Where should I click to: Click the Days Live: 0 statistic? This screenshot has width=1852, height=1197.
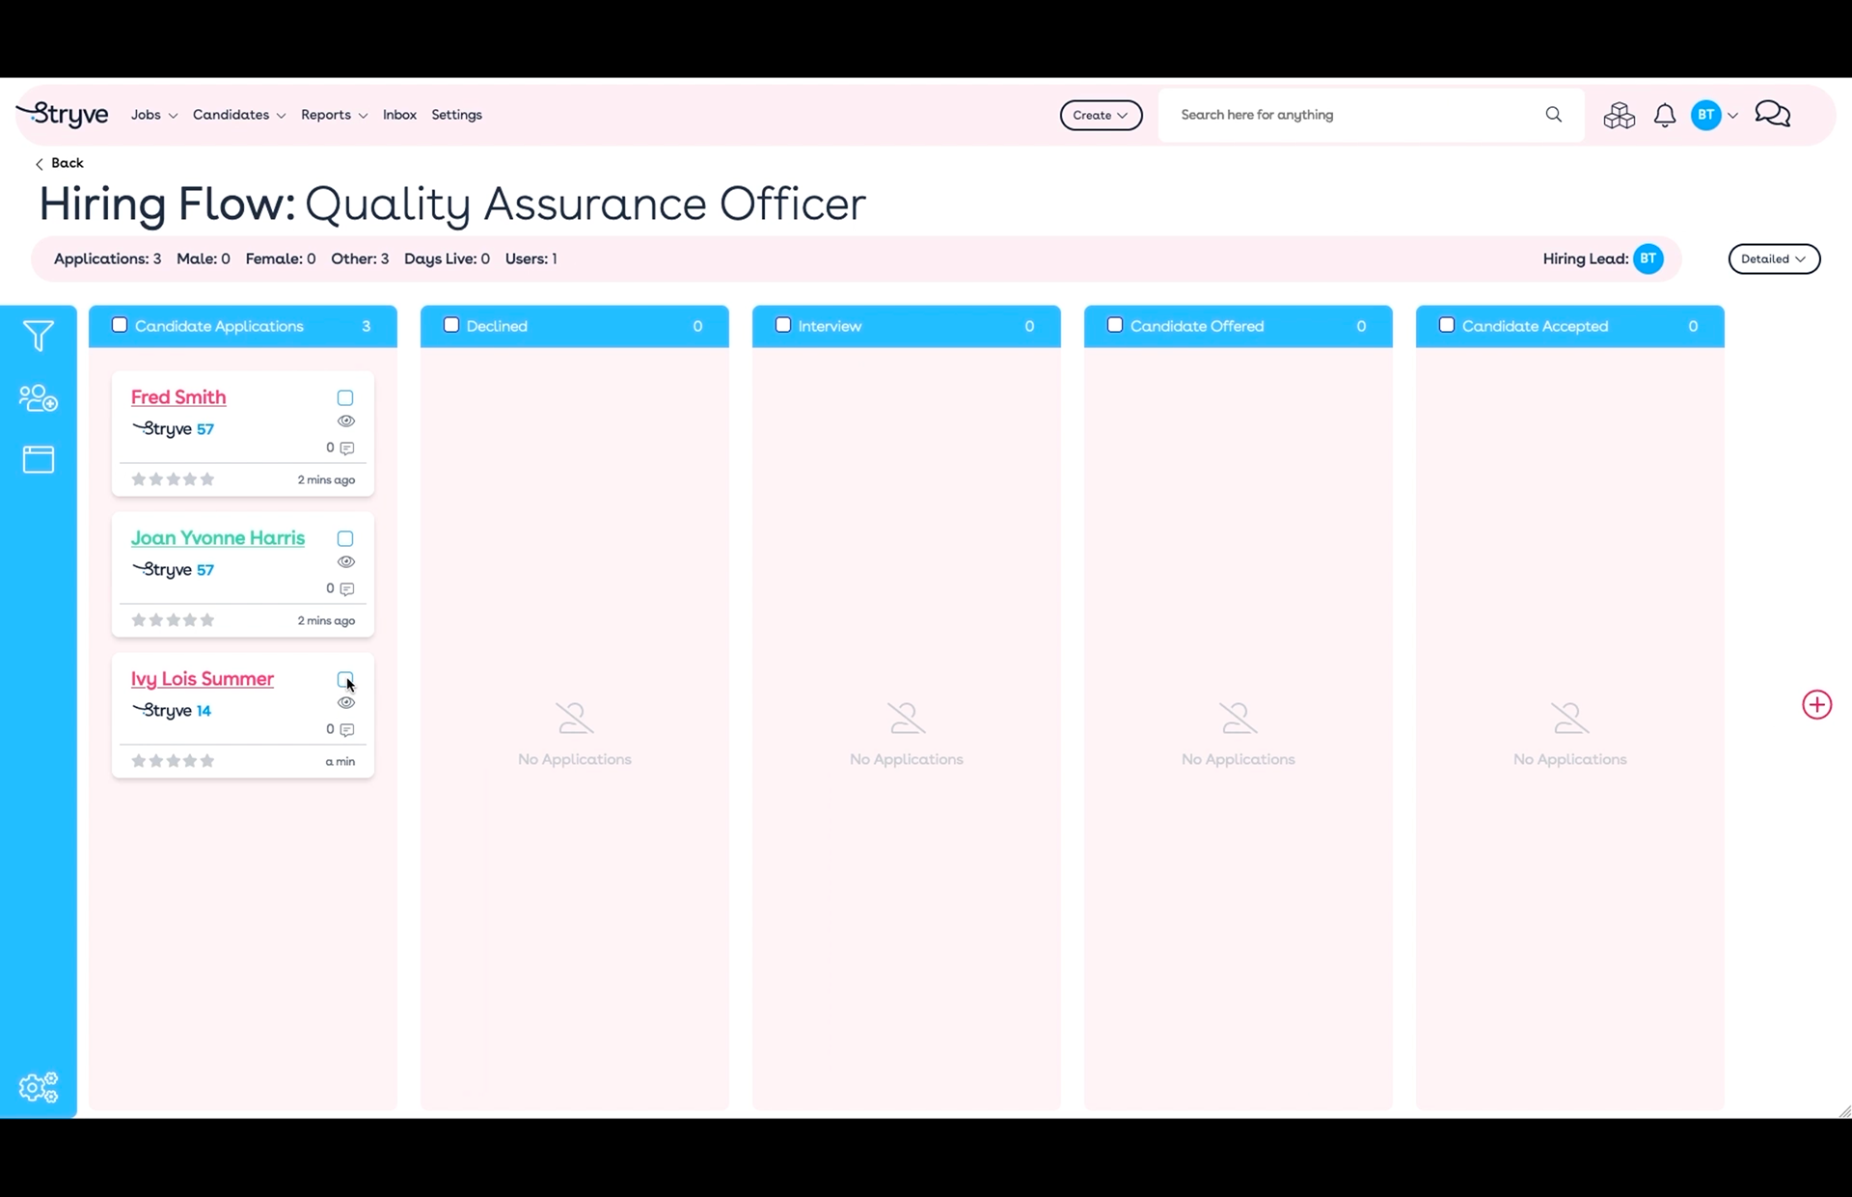pos(447,258)
